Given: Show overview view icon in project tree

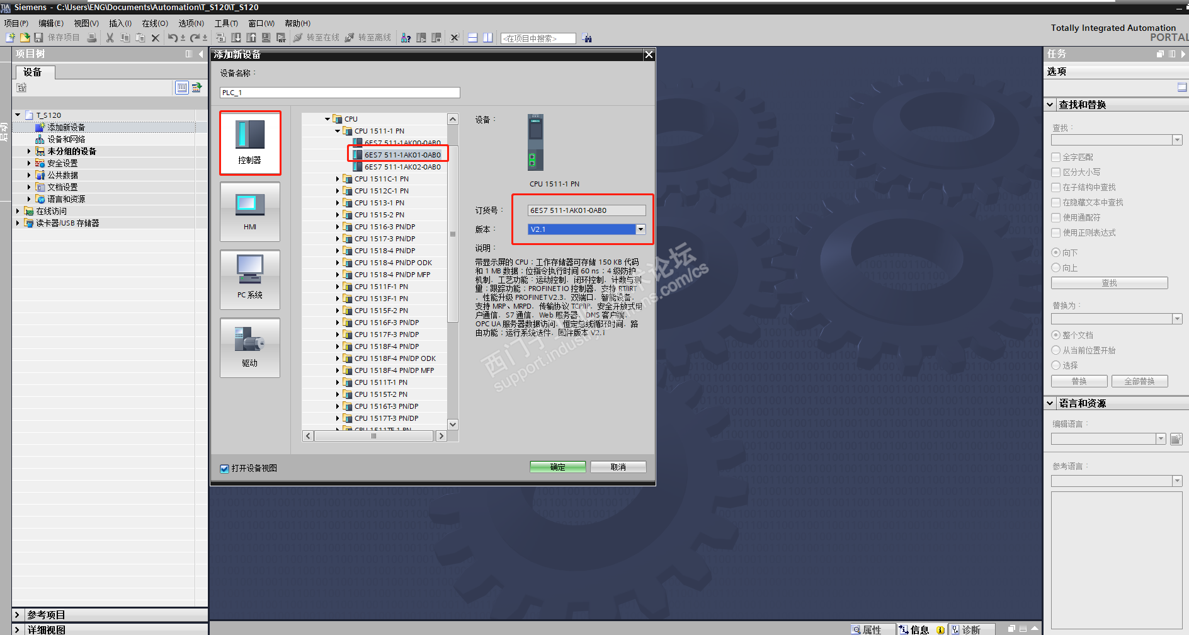Looking at the screenshot, I should (x=182, y=88).
